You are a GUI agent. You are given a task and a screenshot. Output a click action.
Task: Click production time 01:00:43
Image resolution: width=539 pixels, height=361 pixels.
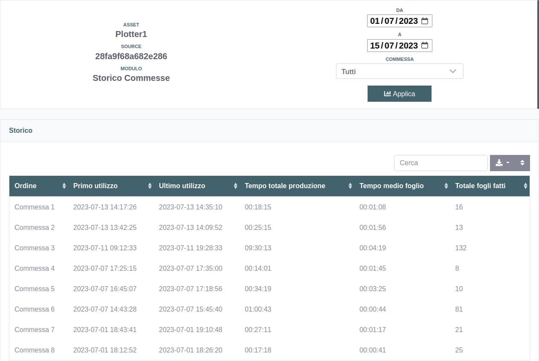pos(258,309)
